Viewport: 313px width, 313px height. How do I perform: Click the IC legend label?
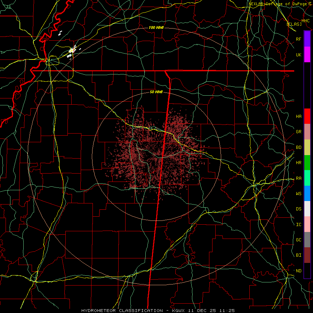[299, 225]
